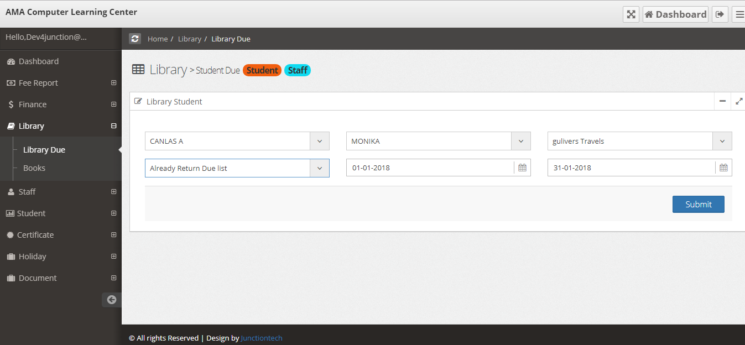
Task: Click the edit icon beside Library Student
Action: pos(138,101)
